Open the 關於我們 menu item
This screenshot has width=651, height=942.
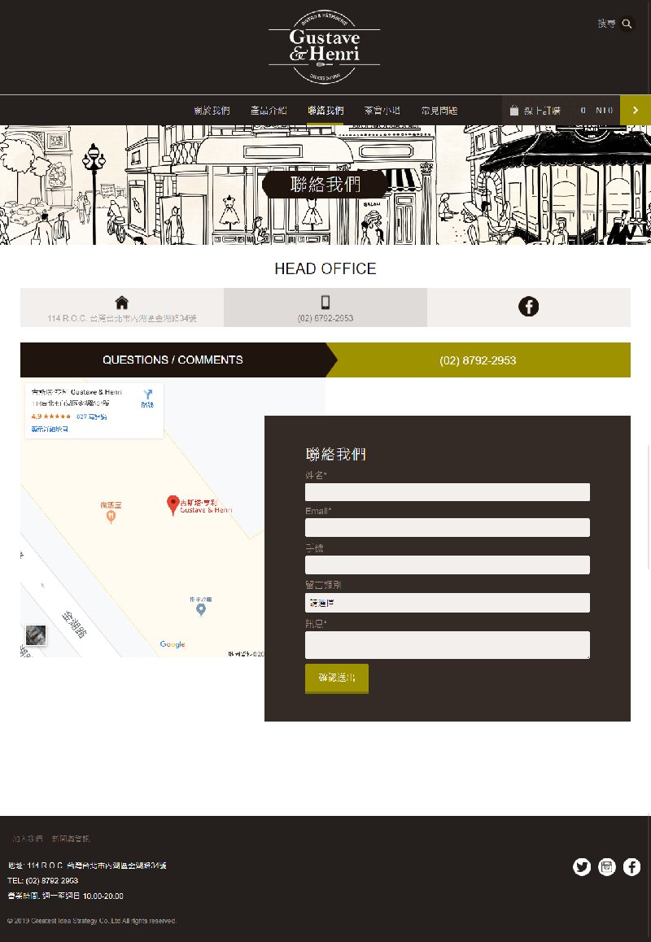point(212,111)
